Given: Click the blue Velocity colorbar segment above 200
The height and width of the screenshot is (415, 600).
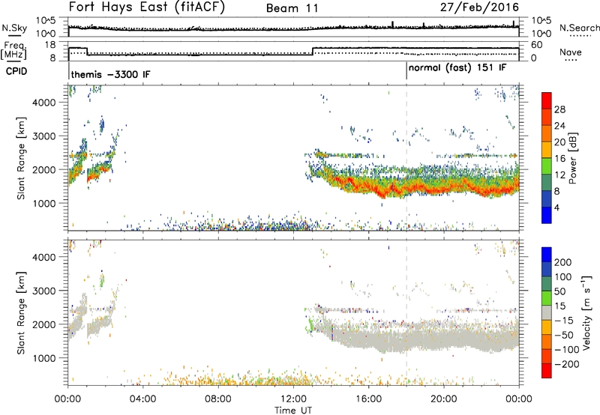Looking at the screenshot, I should click(x=547, y=255).
